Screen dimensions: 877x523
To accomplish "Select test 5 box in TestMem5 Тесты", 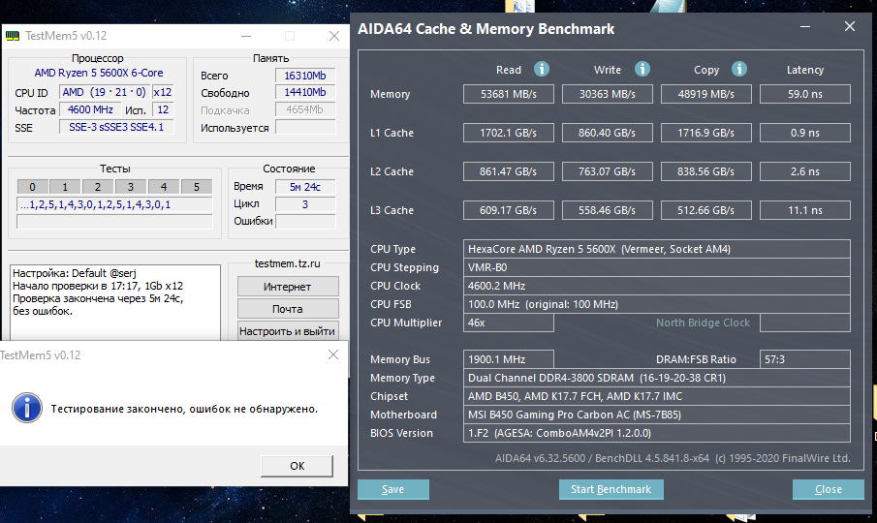I will point(197,187).
